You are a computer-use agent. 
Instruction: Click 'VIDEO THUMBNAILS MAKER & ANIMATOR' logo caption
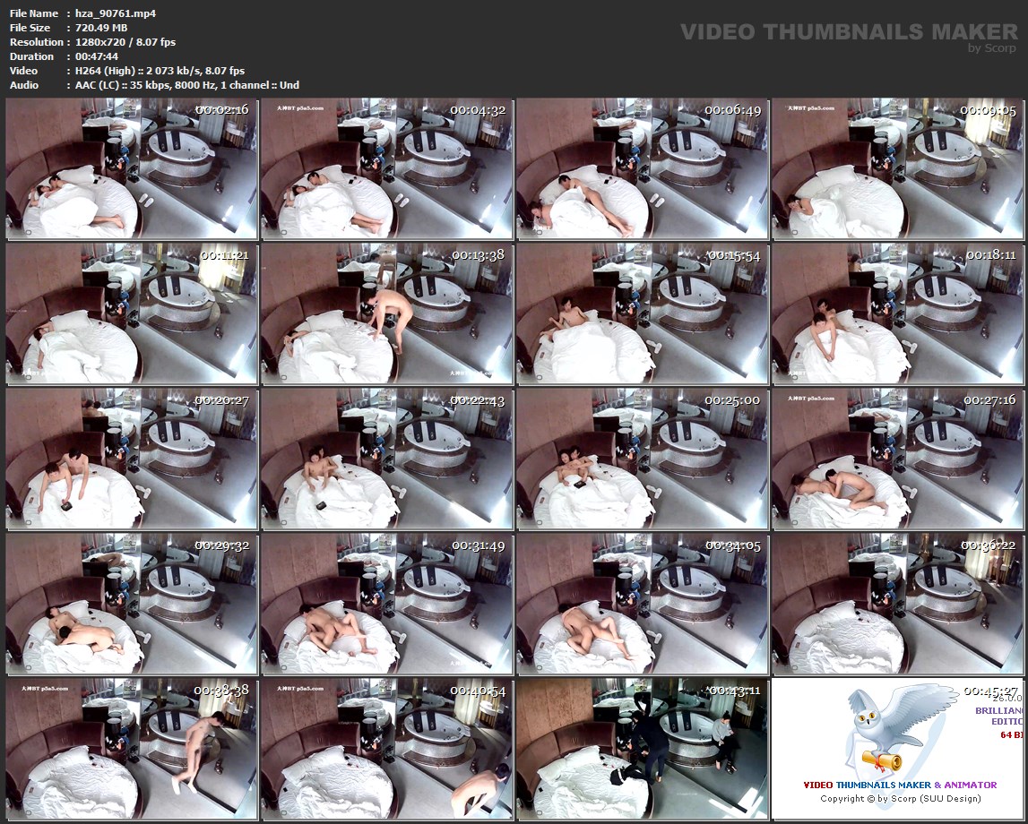(900, 785)
